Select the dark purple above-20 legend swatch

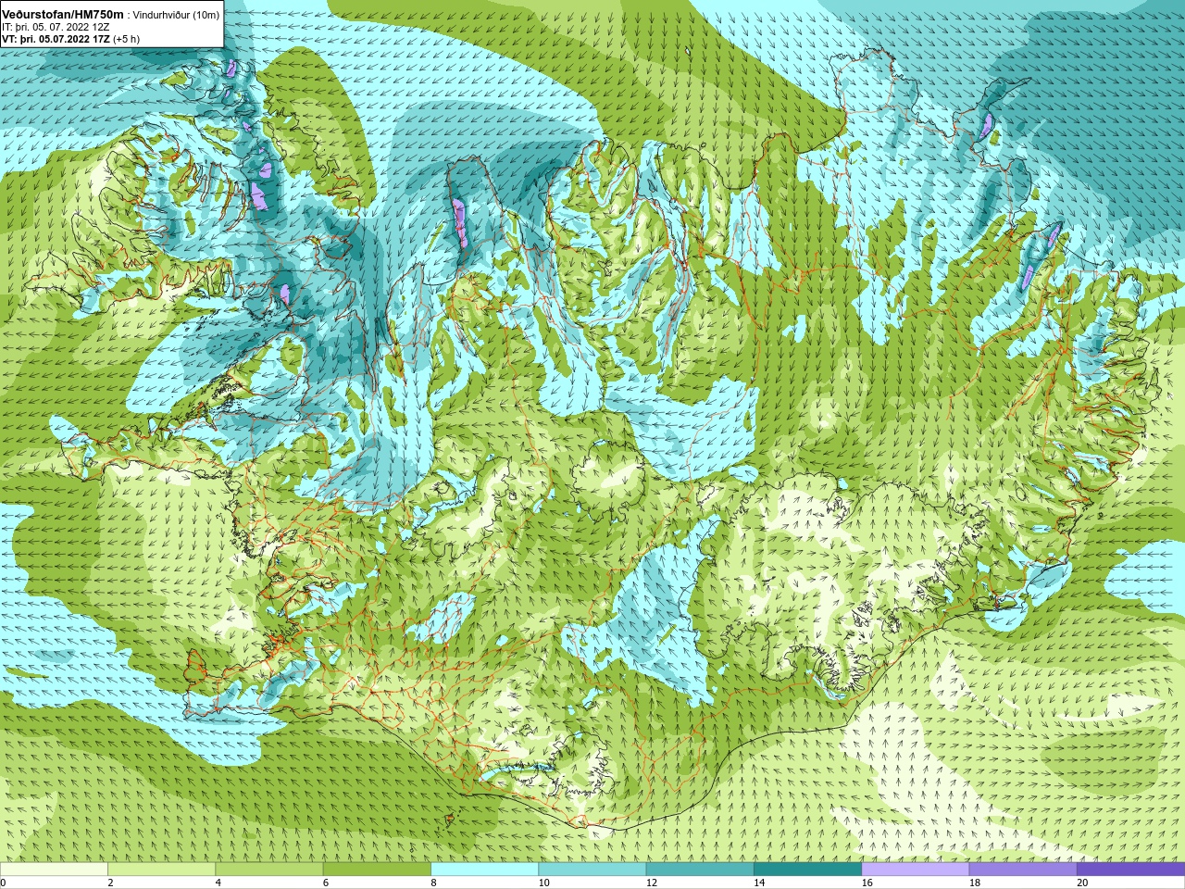[1130, 870]
